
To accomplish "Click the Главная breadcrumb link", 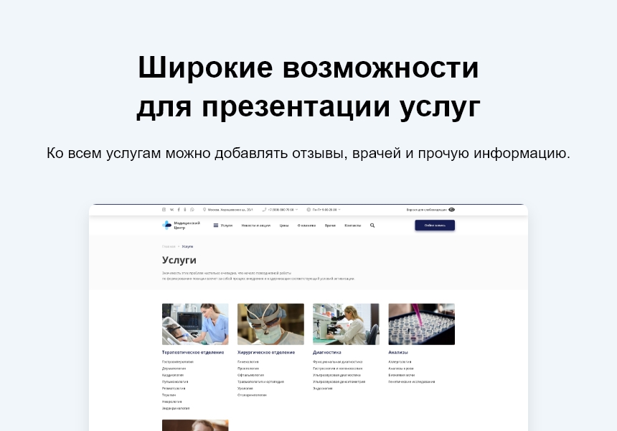I will pyautogui.click(x=166, y=246).
